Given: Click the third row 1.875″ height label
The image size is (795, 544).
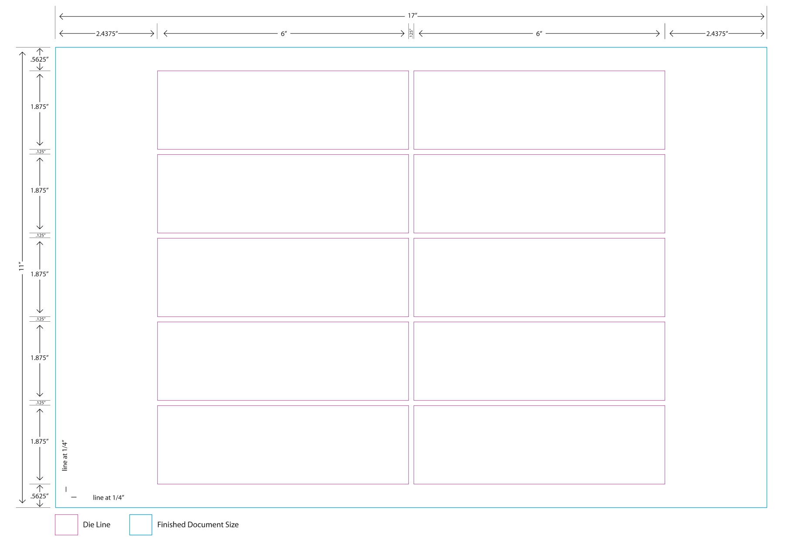Looking at the screenshot, I should coord(40,274).
